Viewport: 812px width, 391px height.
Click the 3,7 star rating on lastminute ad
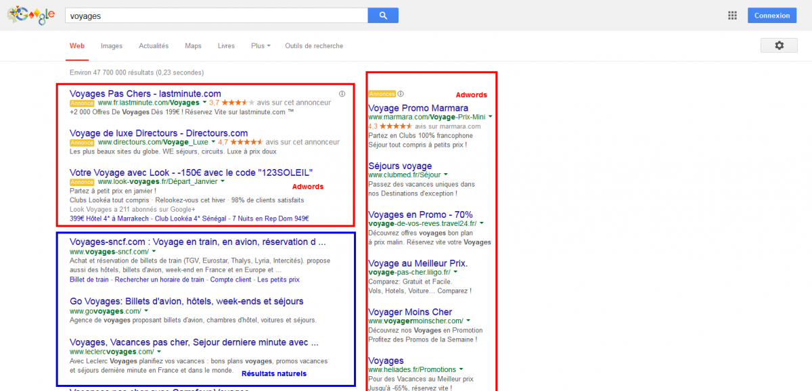click(x=231, y=103)
